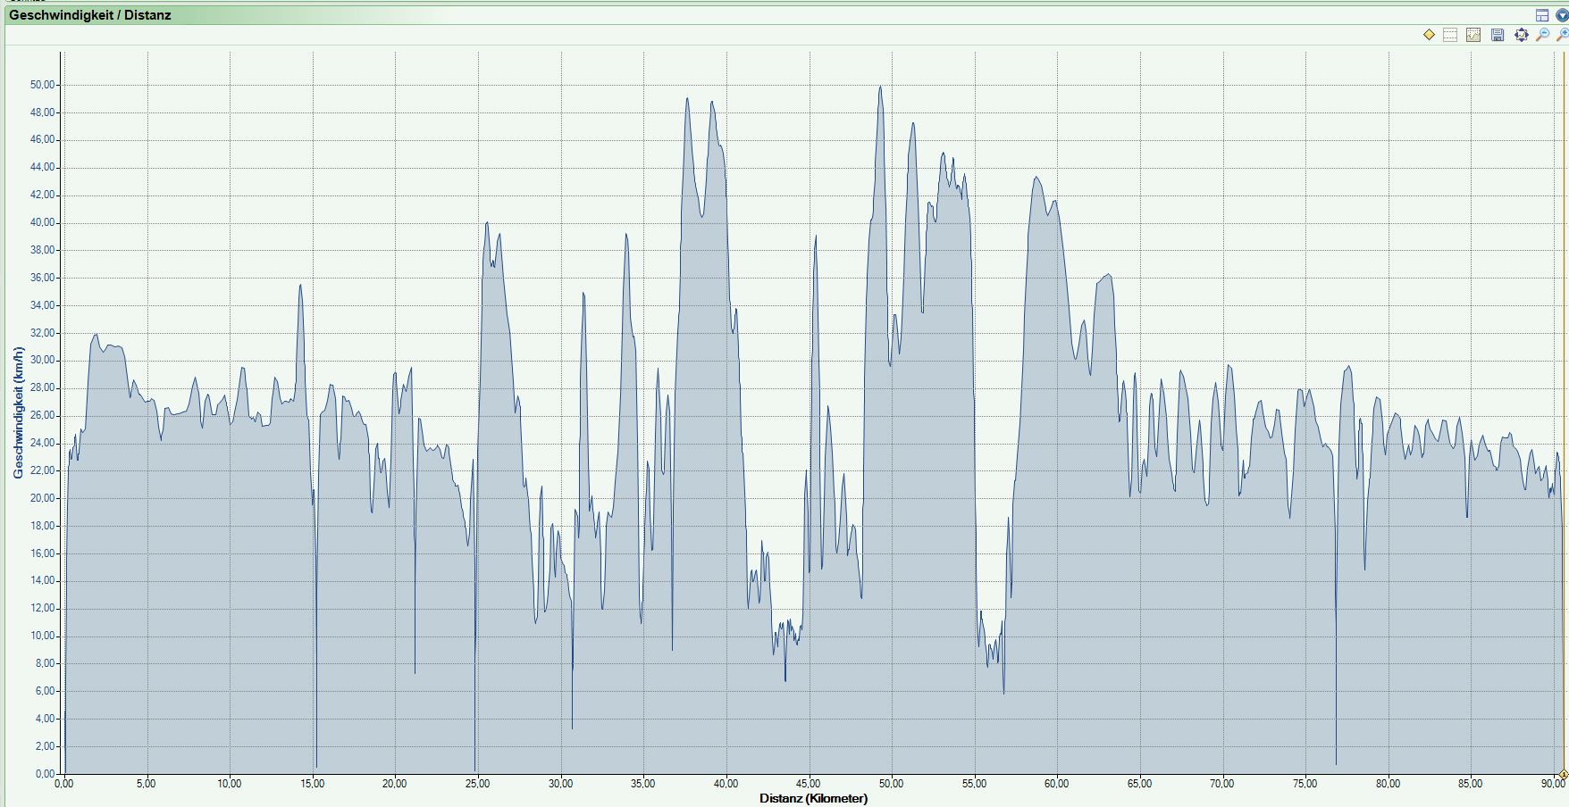The width and height of the screenshot is (1569, 807).
Task: Click the yellow diamond marker toolbar icon
Action: pyautogui.click(x=1429, y=35)
